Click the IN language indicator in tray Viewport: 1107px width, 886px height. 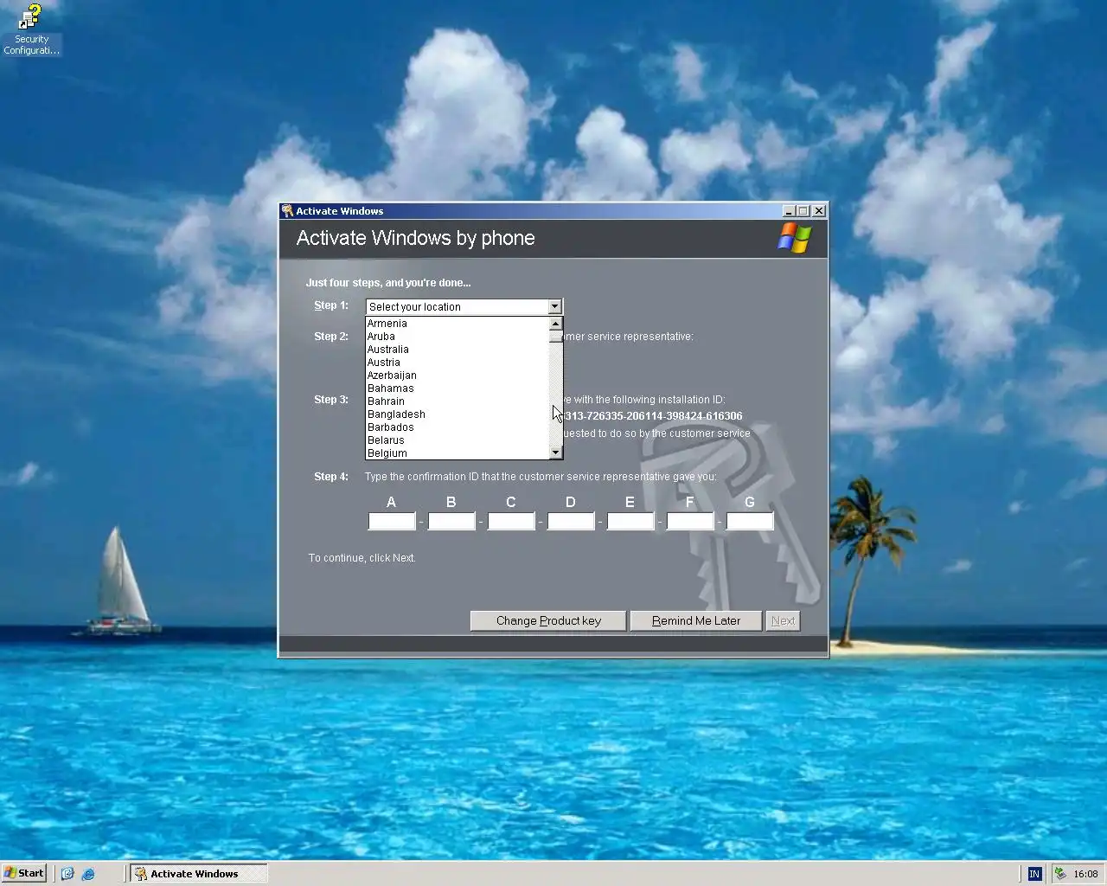tap(1034, 874)
